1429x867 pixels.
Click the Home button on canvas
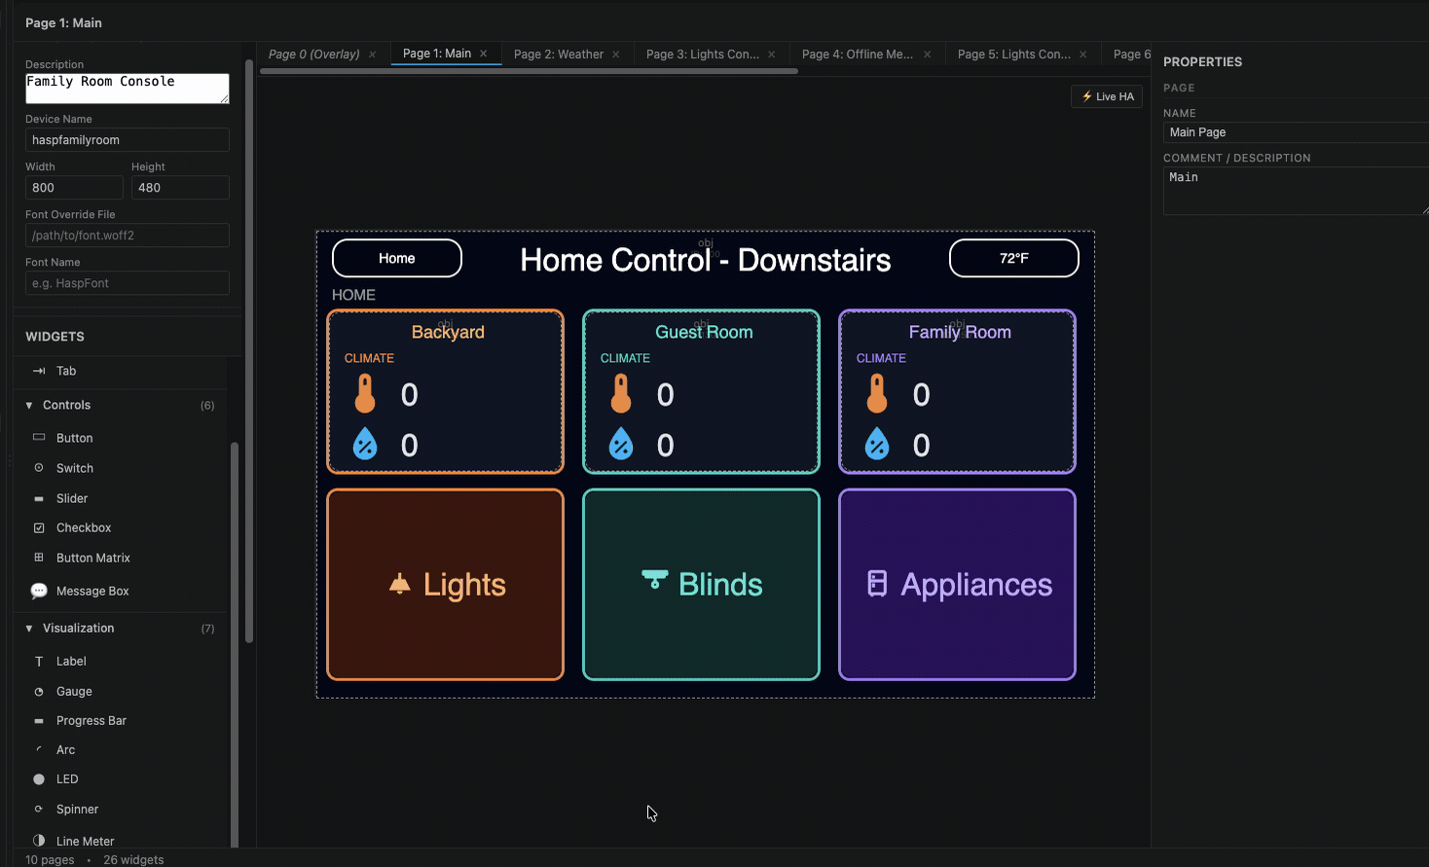point(397,258)
